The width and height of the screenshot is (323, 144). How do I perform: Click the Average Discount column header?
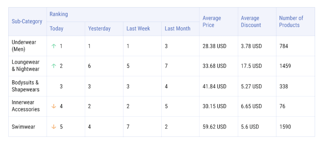(x=250, y=21)
